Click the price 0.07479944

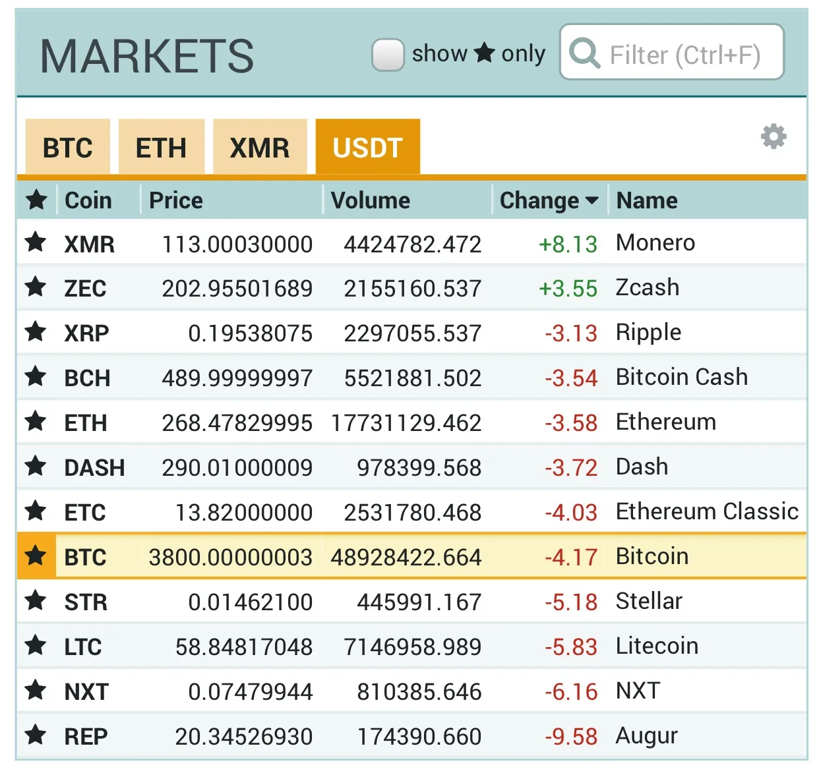[251, 692]
